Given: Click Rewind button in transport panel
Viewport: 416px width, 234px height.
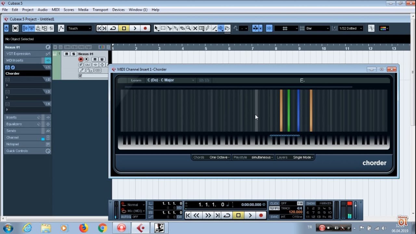Looking at the screenshot, I should coord(196,215).
